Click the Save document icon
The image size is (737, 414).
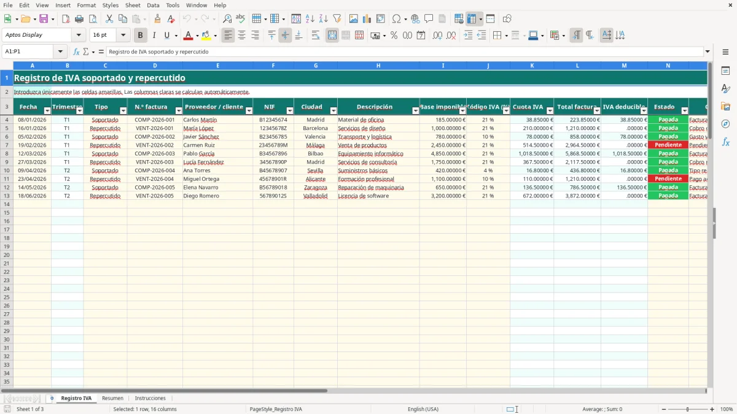tap(44, 19)
